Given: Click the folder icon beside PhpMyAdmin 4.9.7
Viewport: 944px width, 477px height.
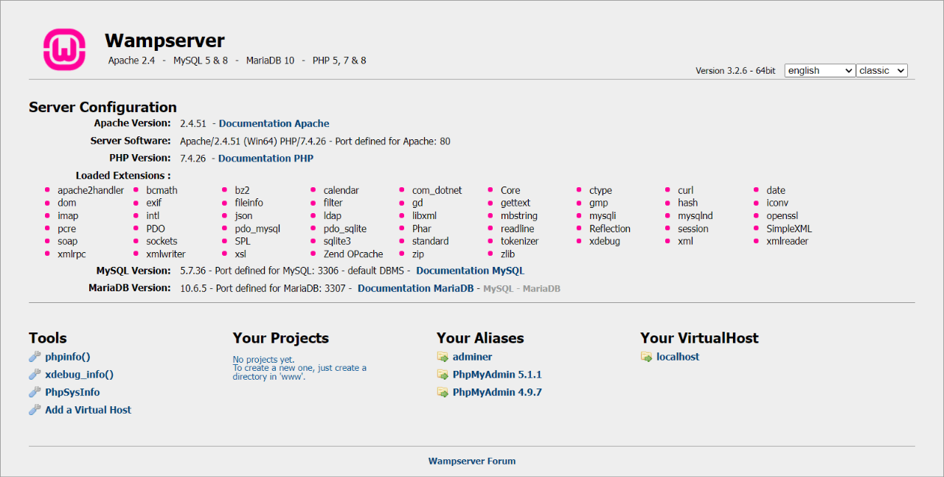Looking at the screenshot, I should coord(442,392).
